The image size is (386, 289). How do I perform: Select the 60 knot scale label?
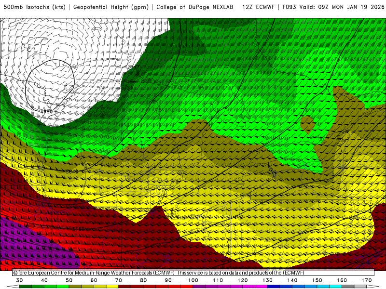pyautogui.click(x=94, y=280)
